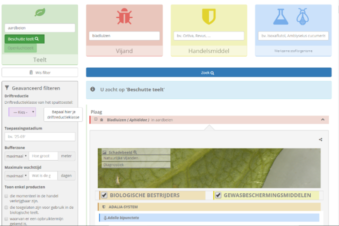Click the 'Vijand' card label
This screenshot has height=226, width=339.
coord(124,51)
